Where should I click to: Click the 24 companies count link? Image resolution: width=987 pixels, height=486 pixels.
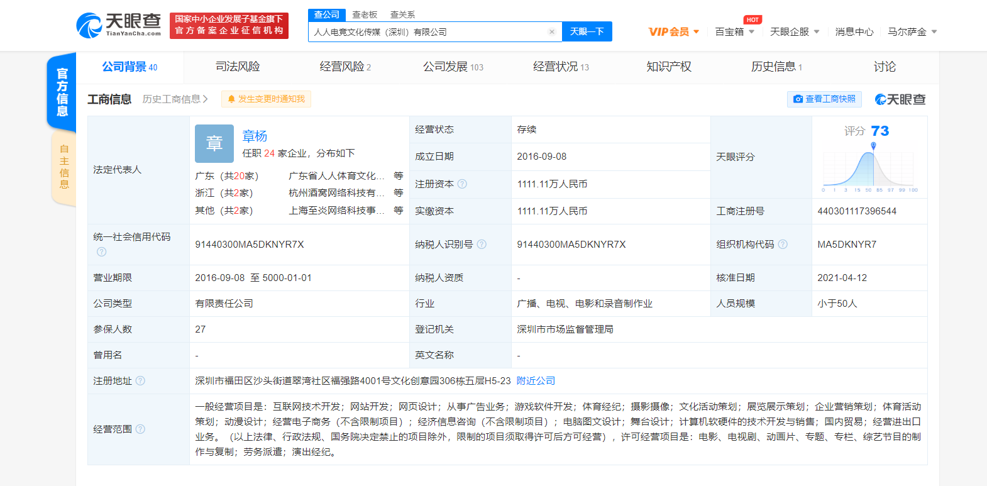point(269,153)
